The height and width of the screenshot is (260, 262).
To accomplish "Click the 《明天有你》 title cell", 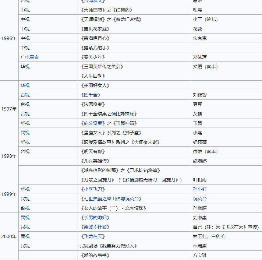I will (x=134, y=151).
